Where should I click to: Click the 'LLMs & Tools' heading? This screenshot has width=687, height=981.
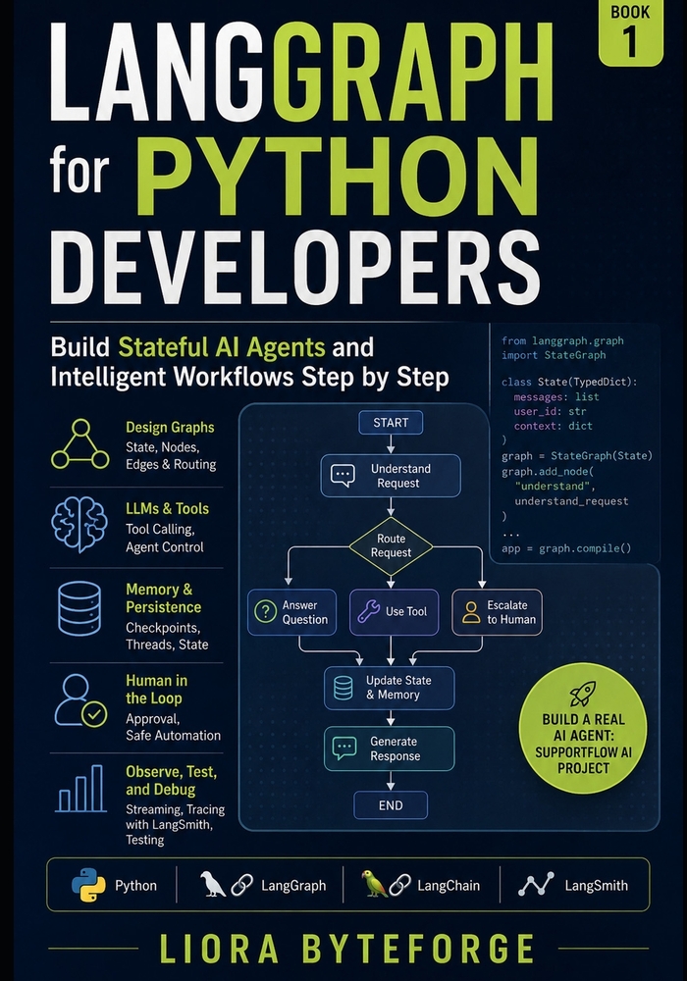167,508
